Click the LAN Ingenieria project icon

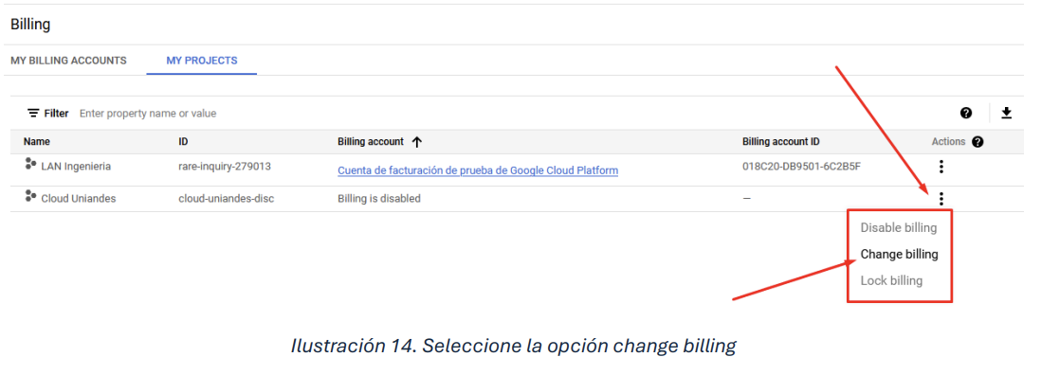click(x=30, y=166)
